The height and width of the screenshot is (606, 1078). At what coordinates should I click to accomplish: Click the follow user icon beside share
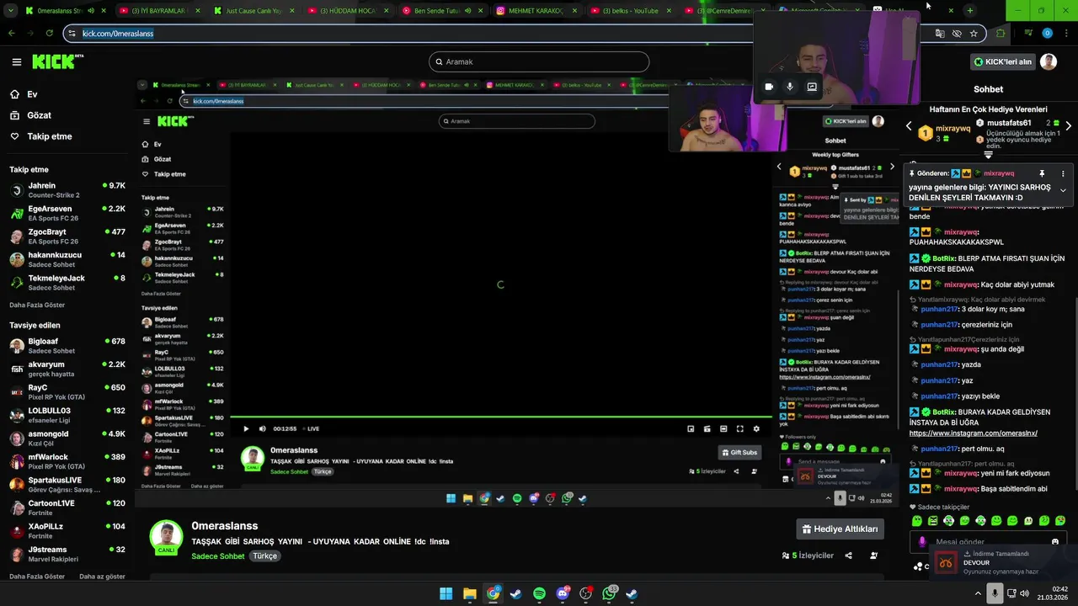click(x=873, y=555)
